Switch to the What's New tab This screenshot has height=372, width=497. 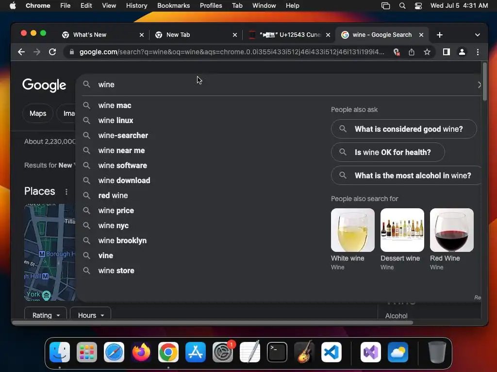point(102,35)
